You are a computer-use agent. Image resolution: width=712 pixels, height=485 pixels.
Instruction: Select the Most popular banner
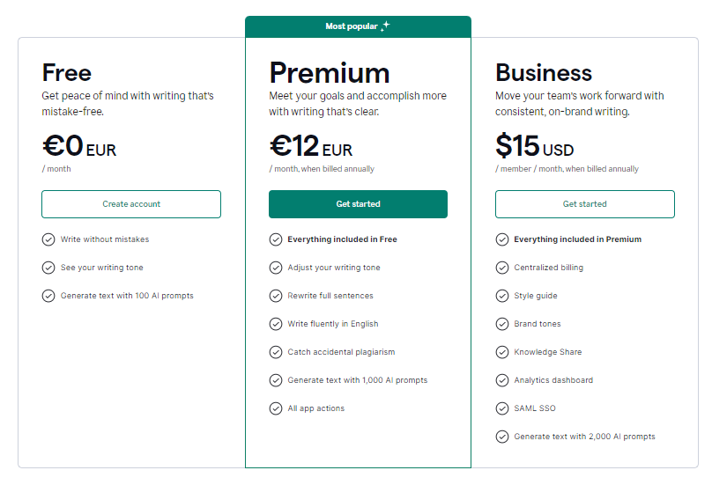point(358,26)
